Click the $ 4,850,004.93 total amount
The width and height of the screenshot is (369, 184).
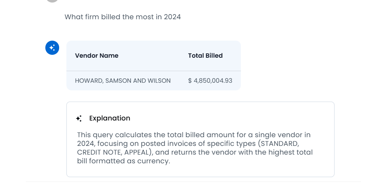click(210, 81)
